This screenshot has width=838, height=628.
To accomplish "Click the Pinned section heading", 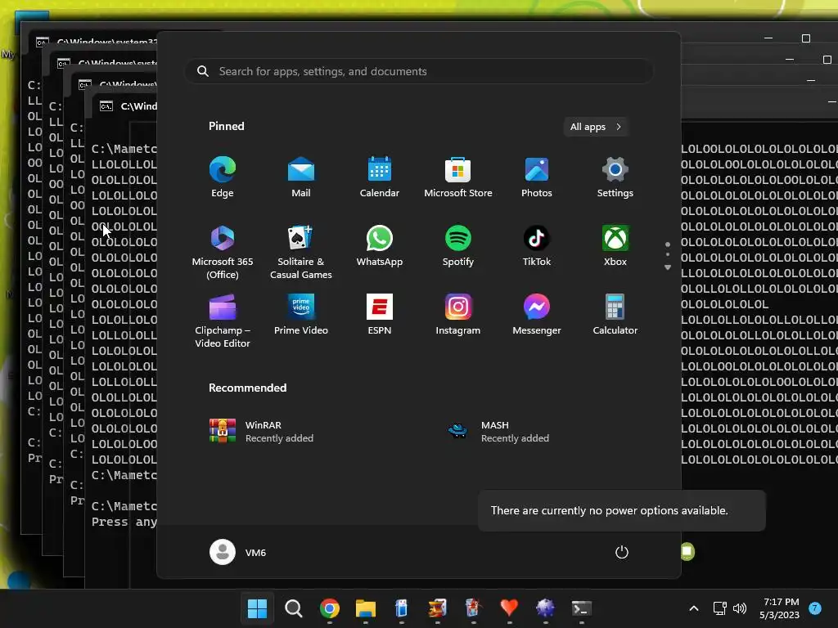I will [227, 126].
